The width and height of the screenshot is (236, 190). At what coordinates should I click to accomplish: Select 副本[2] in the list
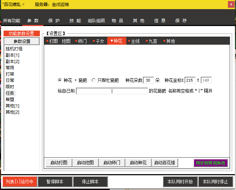click(x=12, y=61)
